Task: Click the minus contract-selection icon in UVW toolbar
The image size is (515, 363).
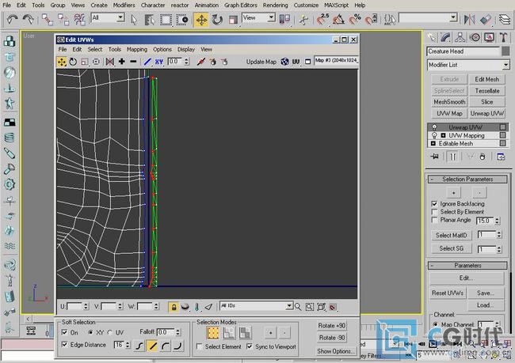Action: click(133, 62)
